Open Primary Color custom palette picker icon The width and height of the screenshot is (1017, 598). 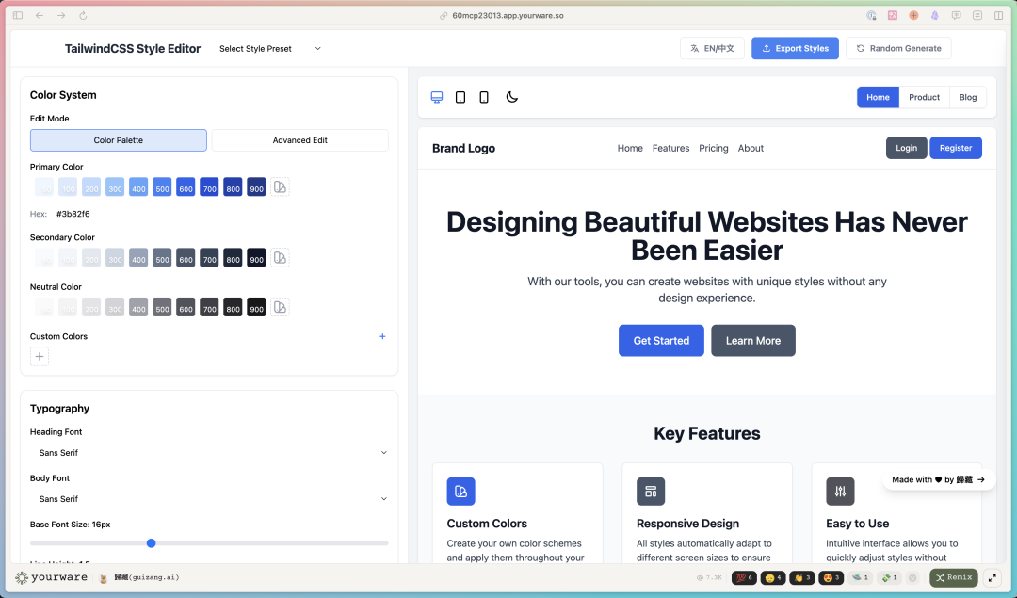point(280,186)
